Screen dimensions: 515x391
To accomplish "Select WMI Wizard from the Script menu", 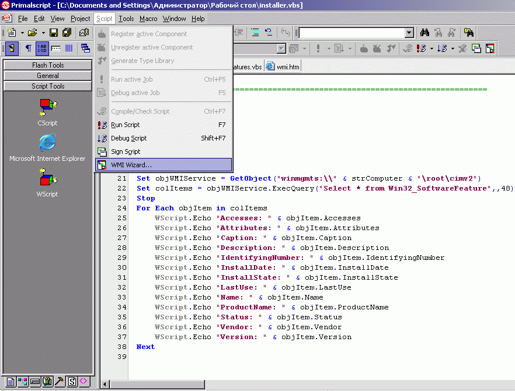I will 131,165.
